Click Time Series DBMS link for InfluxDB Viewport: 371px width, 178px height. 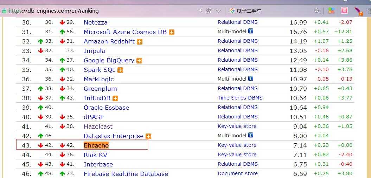(240, 98)
